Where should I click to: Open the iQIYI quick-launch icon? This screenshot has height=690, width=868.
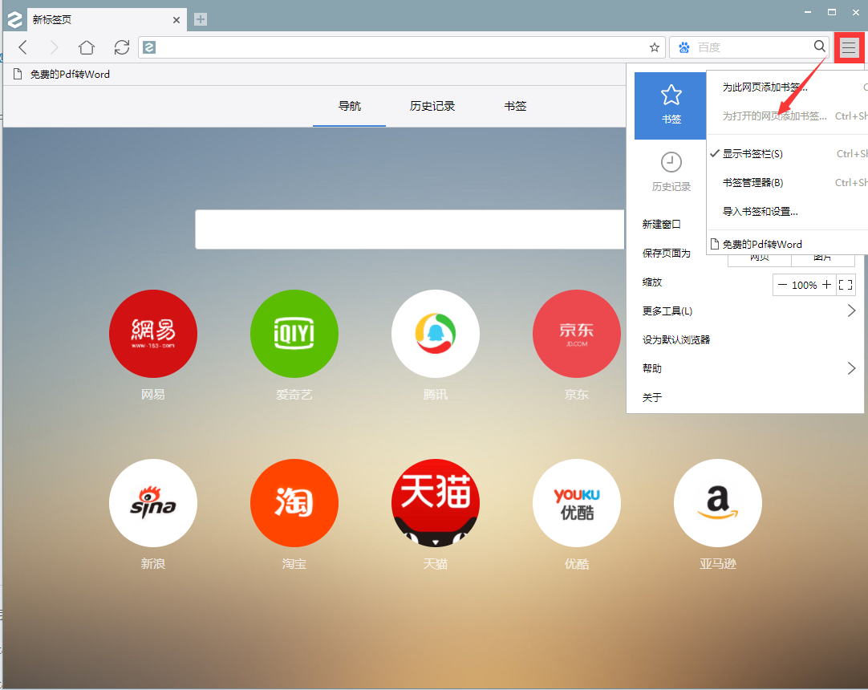294,334
